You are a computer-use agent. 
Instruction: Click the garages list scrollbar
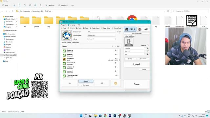(120, 60)
